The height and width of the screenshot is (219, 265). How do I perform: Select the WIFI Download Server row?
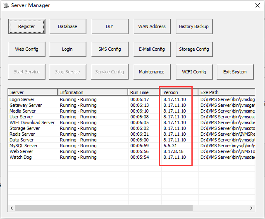pos(131,122)
